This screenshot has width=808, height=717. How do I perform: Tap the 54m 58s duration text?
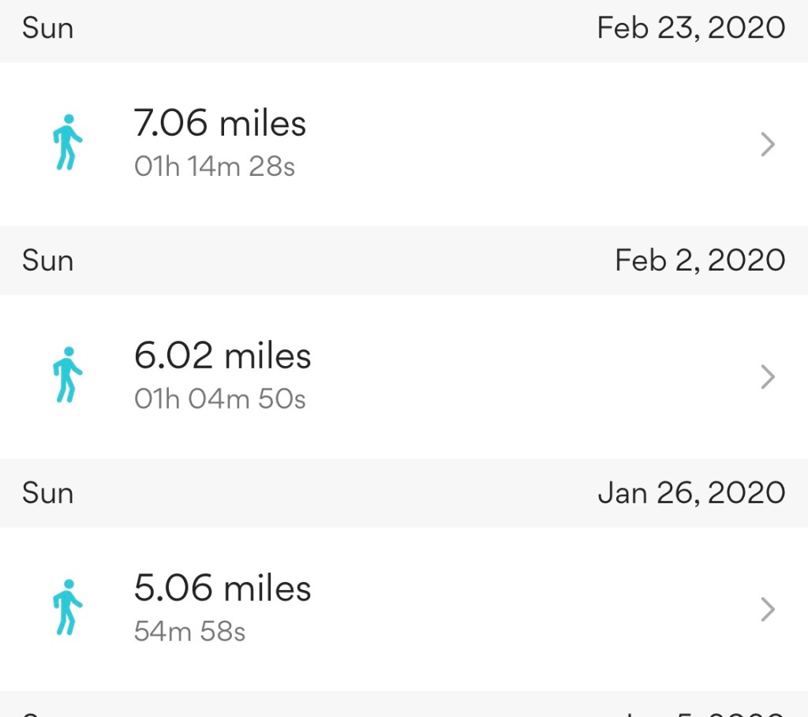pyautogui.click(x=189, y=632)
